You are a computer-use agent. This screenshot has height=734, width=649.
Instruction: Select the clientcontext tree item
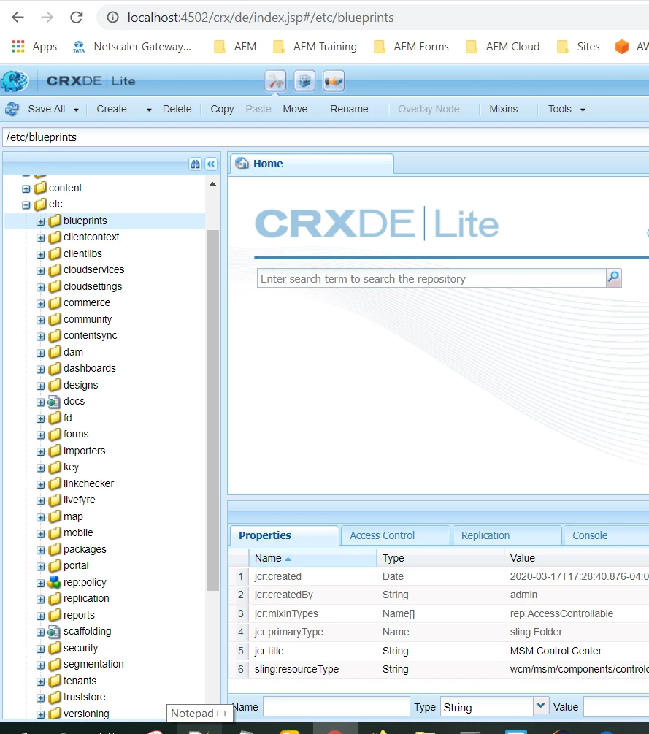91,237
